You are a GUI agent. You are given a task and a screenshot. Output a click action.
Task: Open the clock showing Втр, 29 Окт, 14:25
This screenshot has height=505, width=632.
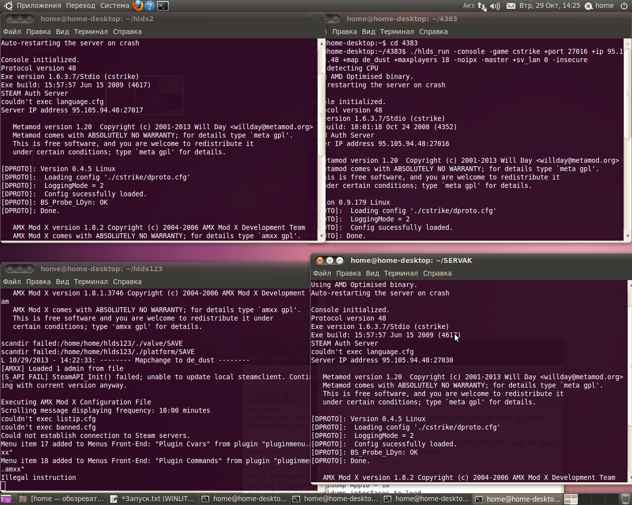(x=550, y=6)
